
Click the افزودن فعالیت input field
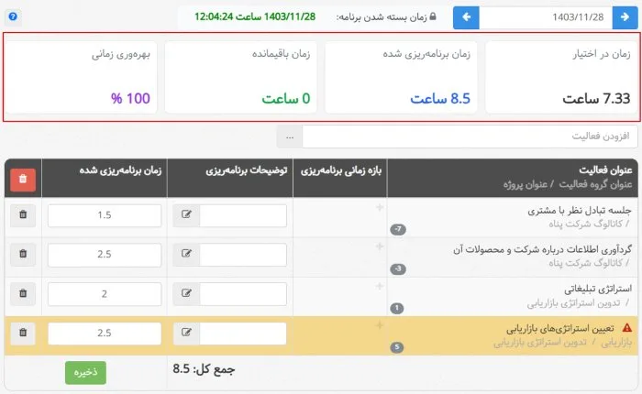pos(470,137)
